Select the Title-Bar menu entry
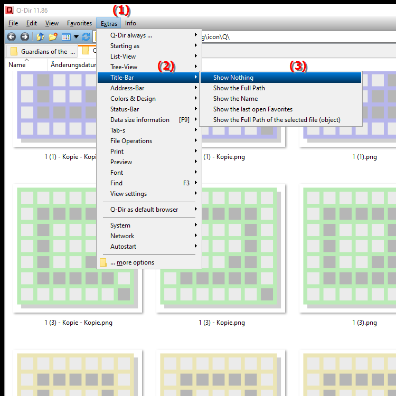Image resolution: width=396 pixels, height=396 pixels. pyautogui.click(x=149, y=78)
